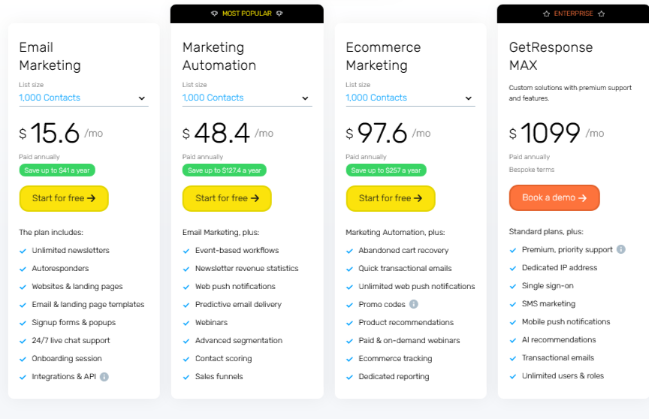
Task: Click 'Advanced segmentation' feature
Action: [239, 341]
